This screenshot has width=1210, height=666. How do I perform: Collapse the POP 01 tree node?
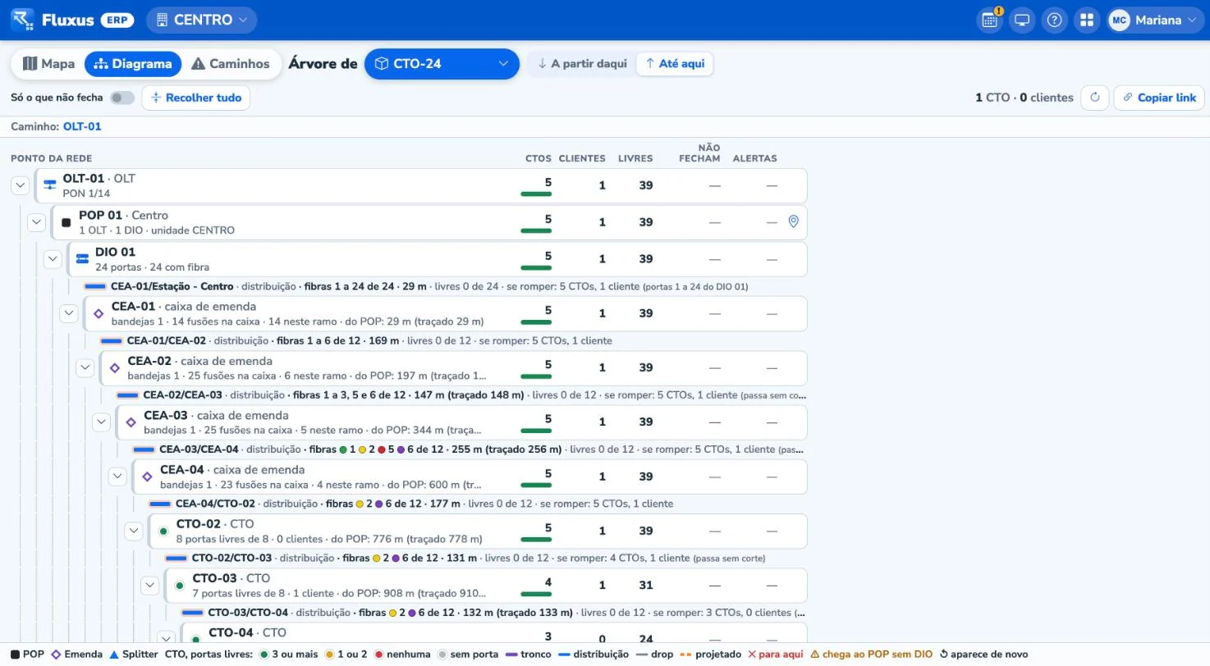click(36, 222)
